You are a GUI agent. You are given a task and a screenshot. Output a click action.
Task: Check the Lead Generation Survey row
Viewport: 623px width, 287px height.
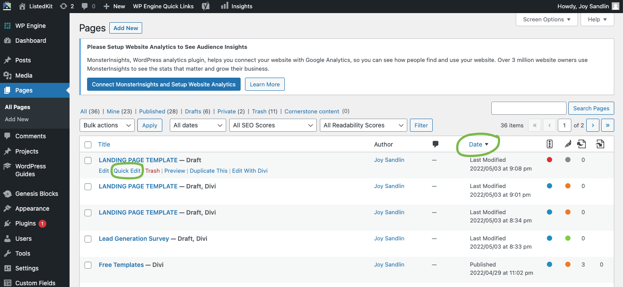(x=88, y=239)
